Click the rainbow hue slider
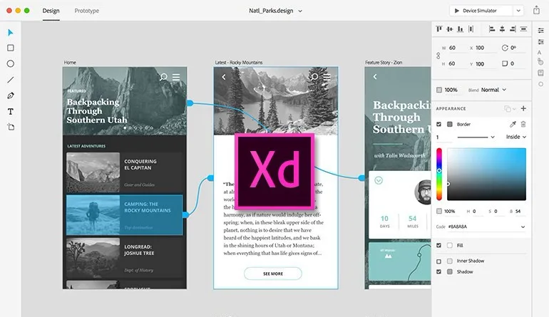 point(439,174)
